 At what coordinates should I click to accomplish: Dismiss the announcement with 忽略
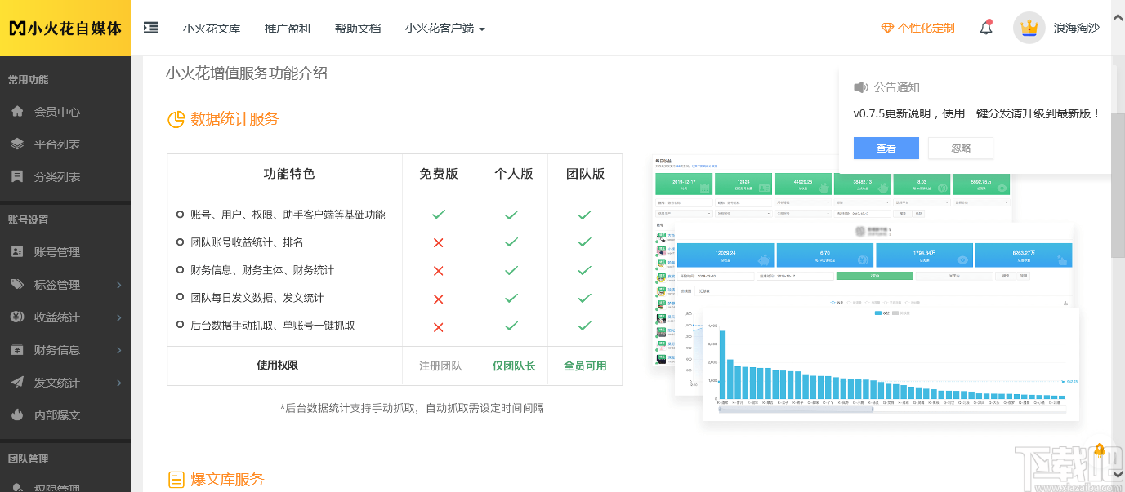coord(961,148)
